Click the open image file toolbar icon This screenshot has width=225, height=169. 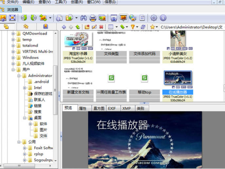(3, 18)
